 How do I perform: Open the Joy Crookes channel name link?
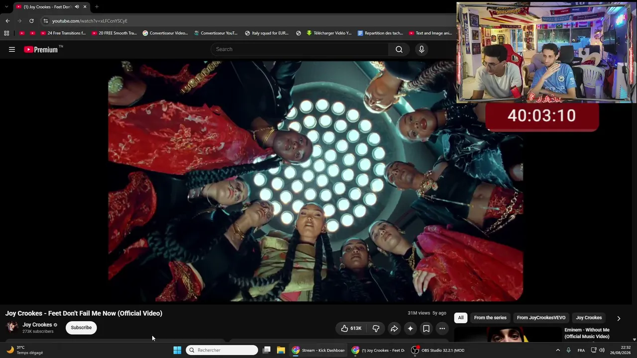point(37,325)
